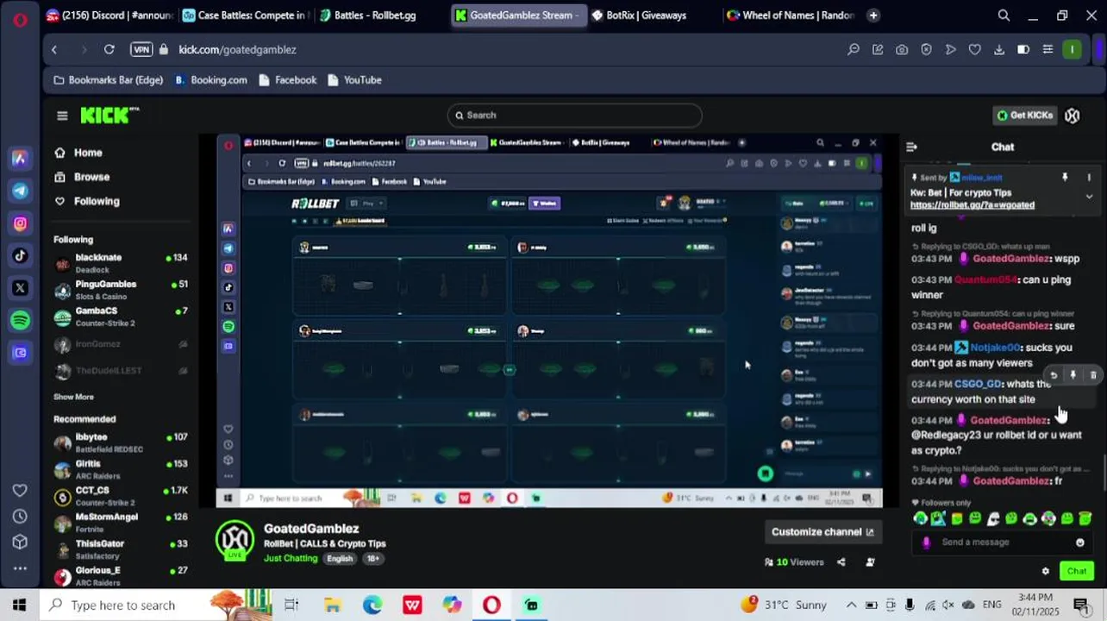
Task: Collapse the chat panel
Action: point(911,147)
